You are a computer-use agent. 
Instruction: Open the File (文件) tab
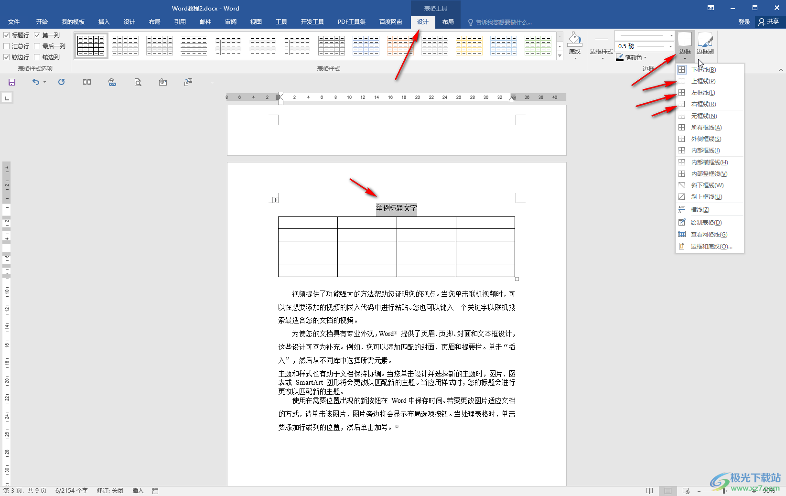(x=14, y=22)
